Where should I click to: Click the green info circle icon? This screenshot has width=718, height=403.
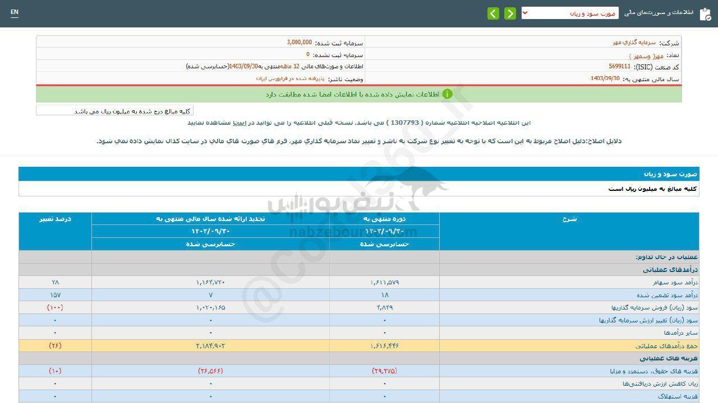tap(447, 94)
